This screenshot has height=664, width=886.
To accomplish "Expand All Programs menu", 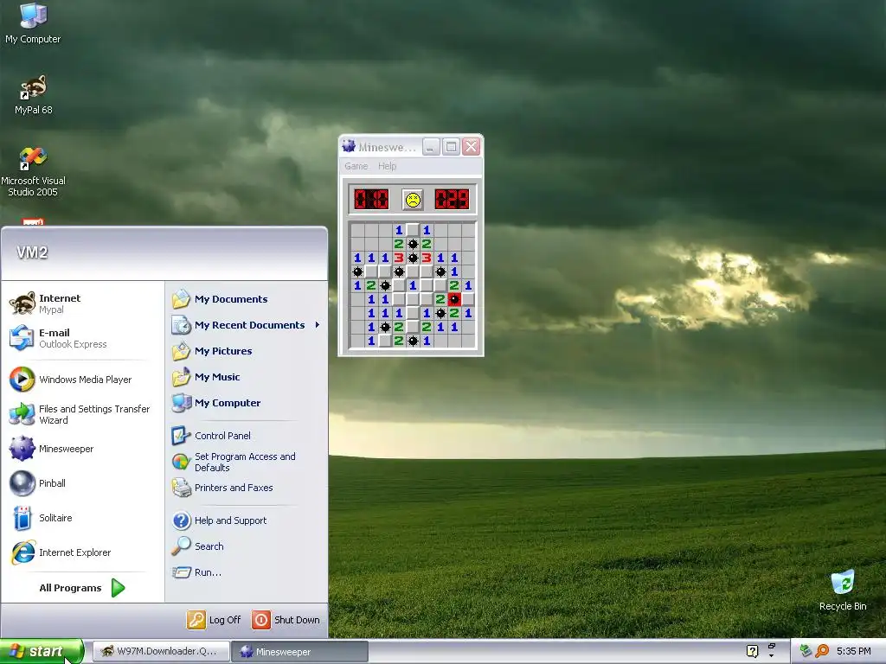I will (81, 588).
